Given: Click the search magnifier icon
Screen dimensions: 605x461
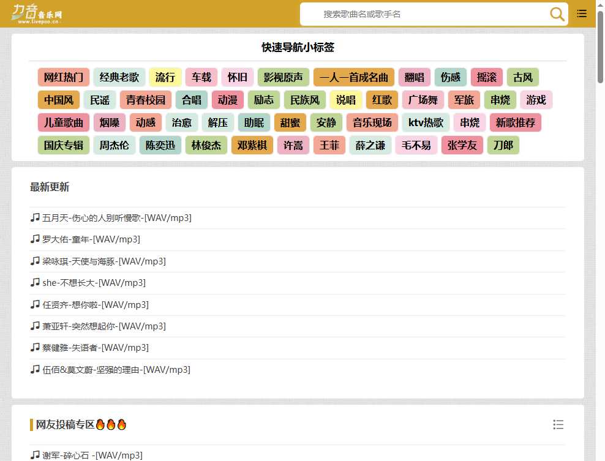Looking at the screenshot, I should (556, 14).
